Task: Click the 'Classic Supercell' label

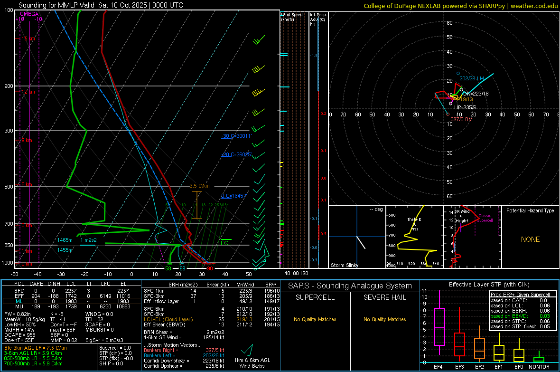Action: [485, 218]
